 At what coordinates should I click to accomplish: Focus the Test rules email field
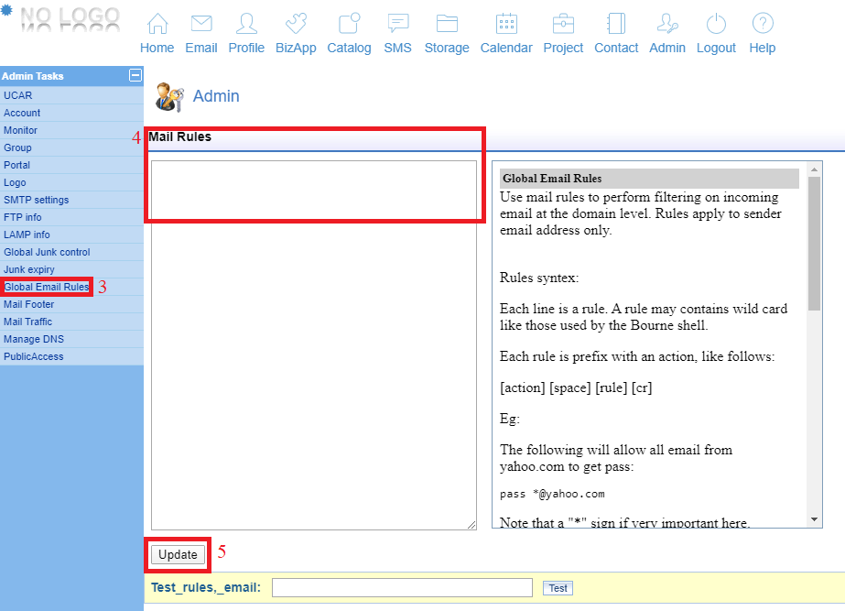coord(402,588)
